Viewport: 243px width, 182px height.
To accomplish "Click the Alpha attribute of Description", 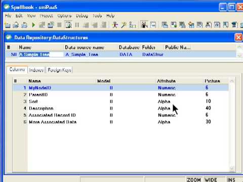I will coord(164,108).
